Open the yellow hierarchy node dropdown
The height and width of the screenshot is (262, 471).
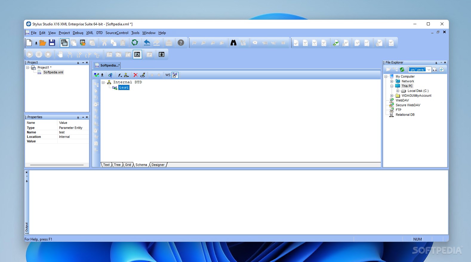click(127, 75)
